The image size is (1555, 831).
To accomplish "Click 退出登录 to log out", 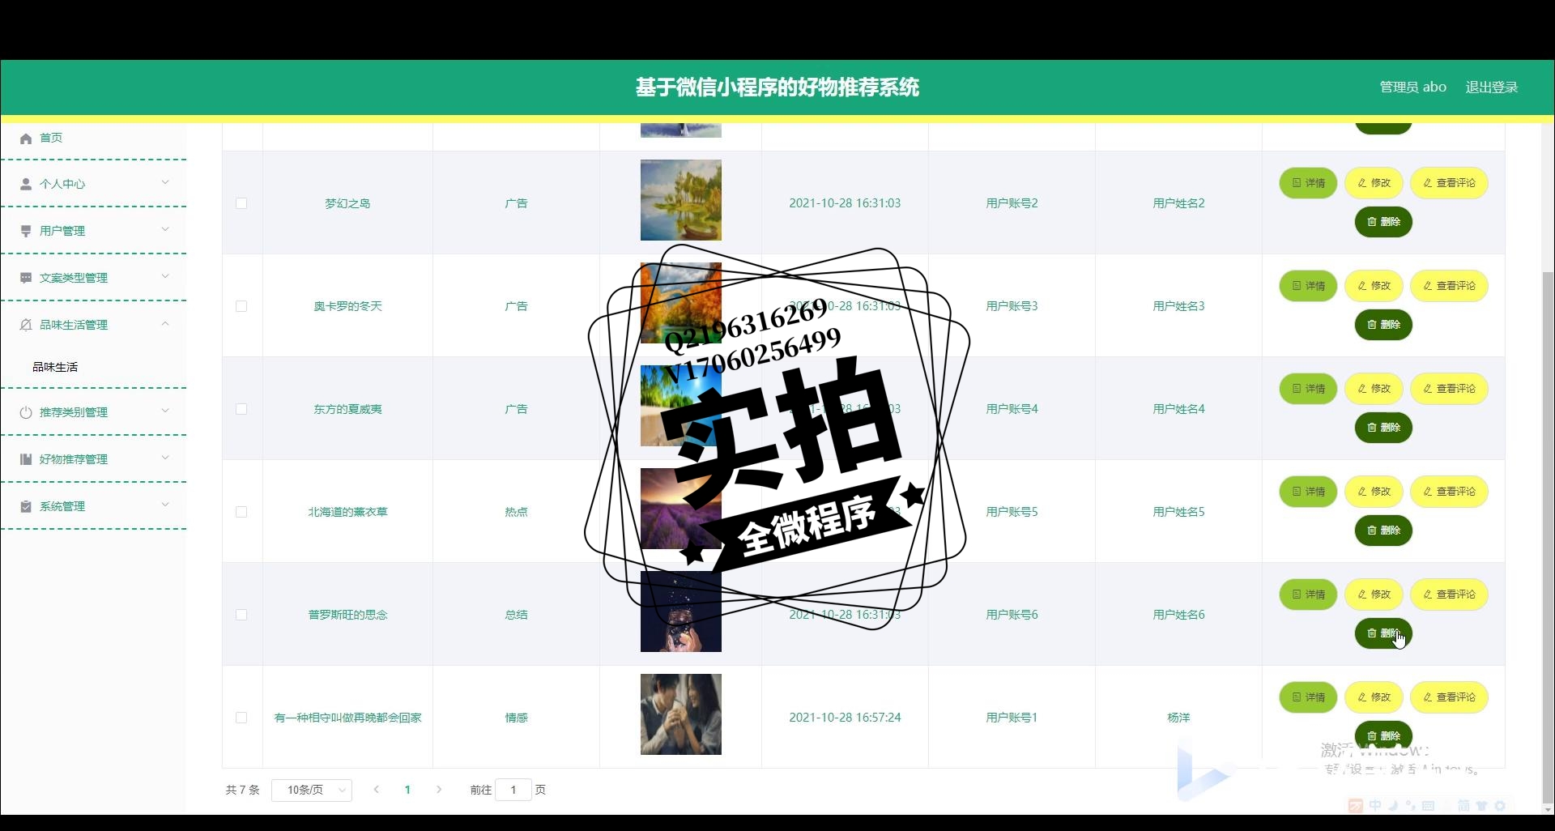I will [1491, 87].
